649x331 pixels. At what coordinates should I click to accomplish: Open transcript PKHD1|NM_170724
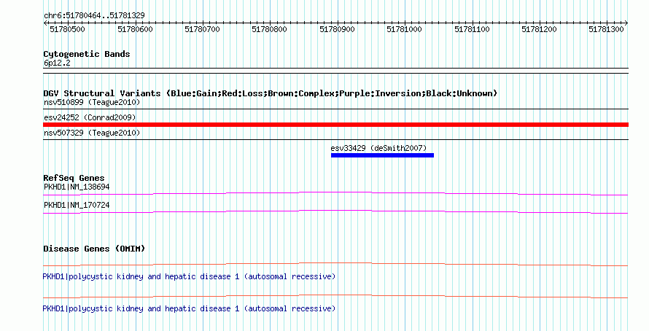click(77, 205)
